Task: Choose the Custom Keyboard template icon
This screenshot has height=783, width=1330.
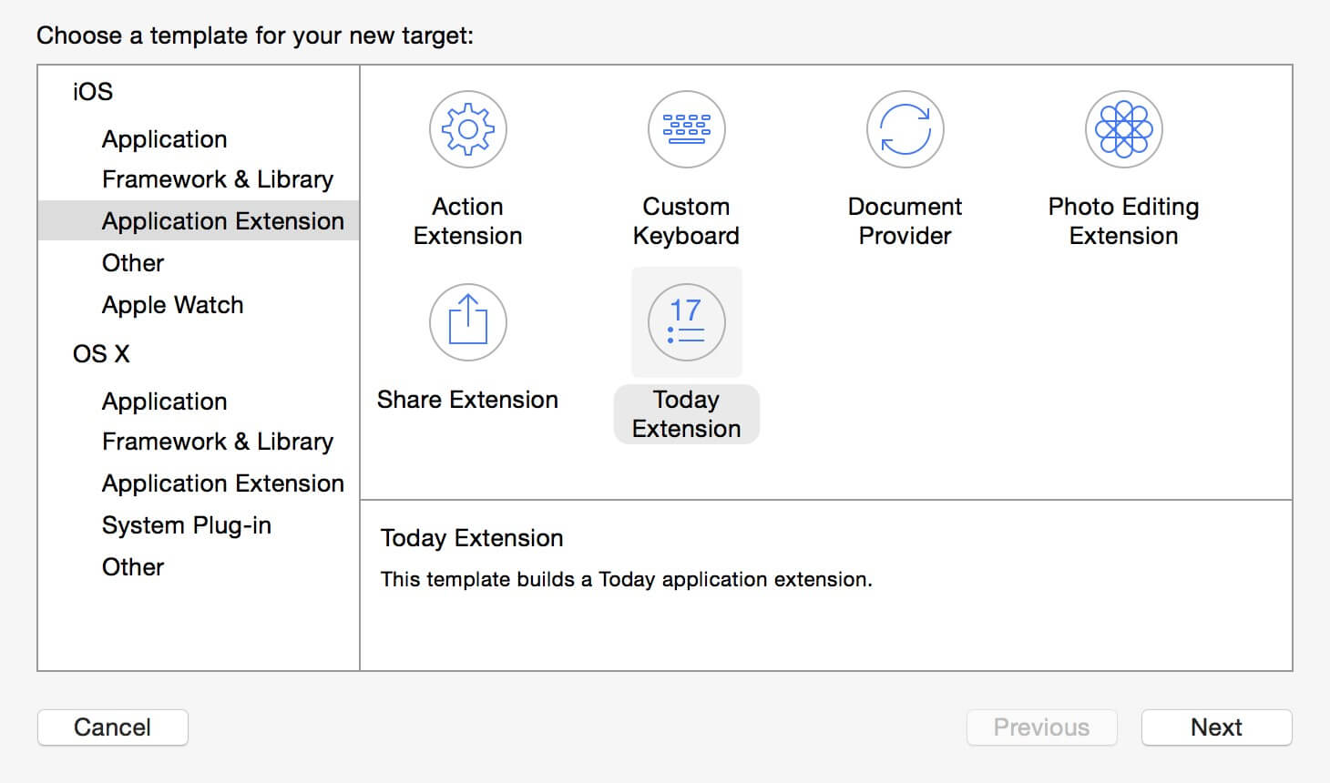Action: coord(686,129)
